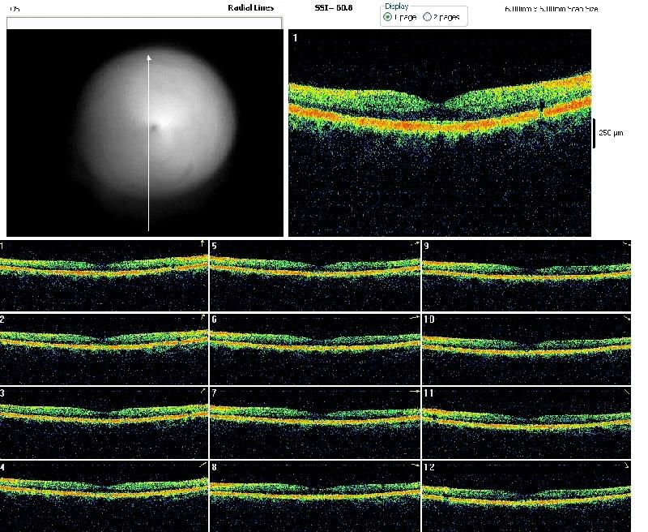Select the 1 page display radio button

point(388,17)
